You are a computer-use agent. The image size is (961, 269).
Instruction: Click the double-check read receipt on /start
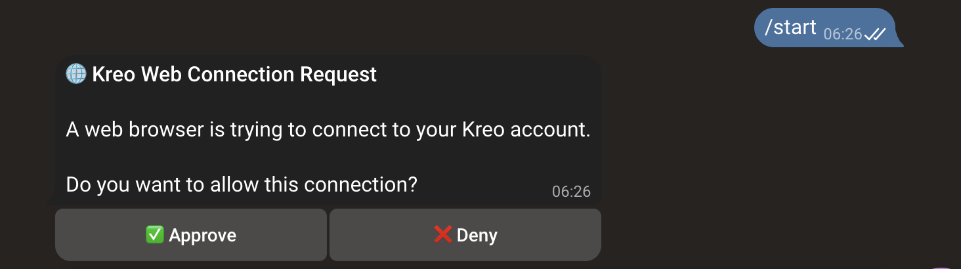(x=875, y=34)
